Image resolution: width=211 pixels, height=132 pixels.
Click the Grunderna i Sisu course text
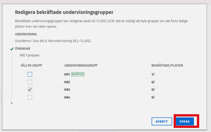pyautogui.click(x=53, y=41)
